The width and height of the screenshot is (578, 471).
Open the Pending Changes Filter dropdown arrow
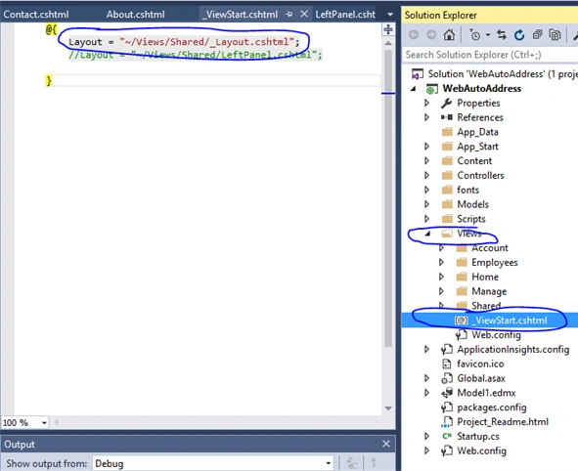tap(488, 35)
